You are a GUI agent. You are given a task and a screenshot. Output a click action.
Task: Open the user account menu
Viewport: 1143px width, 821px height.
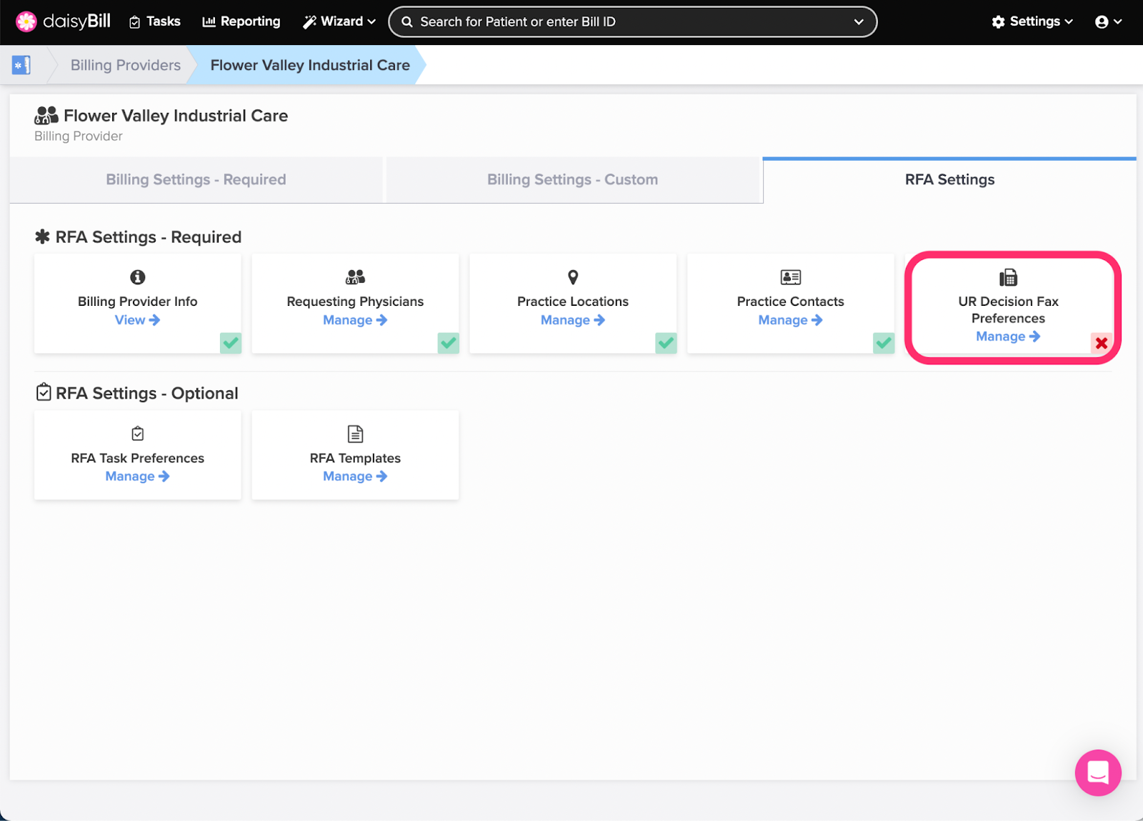(x=1108, y=21)
